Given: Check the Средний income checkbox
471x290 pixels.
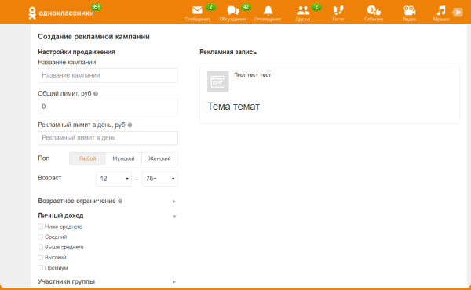Looking at the screenshot, I should 40,237.
